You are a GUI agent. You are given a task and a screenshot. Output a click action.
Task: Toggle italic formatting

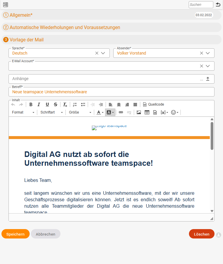[x=39, y=104]
